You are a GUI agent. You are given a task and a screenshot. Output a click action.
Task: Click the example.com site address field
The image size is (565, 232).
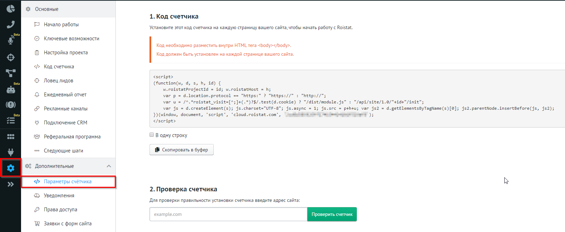[x=228, y=214]
